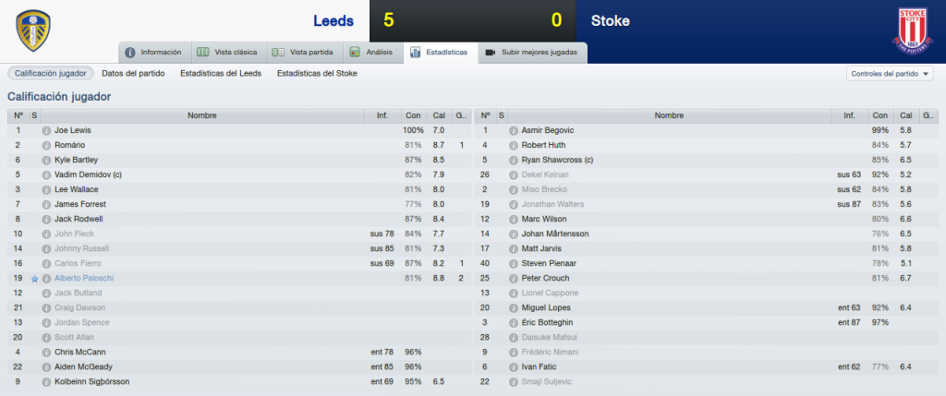Click the Stoke City club badge
Image resolution: width=946 pixels, height=396 pixels.
pos(912,30)
